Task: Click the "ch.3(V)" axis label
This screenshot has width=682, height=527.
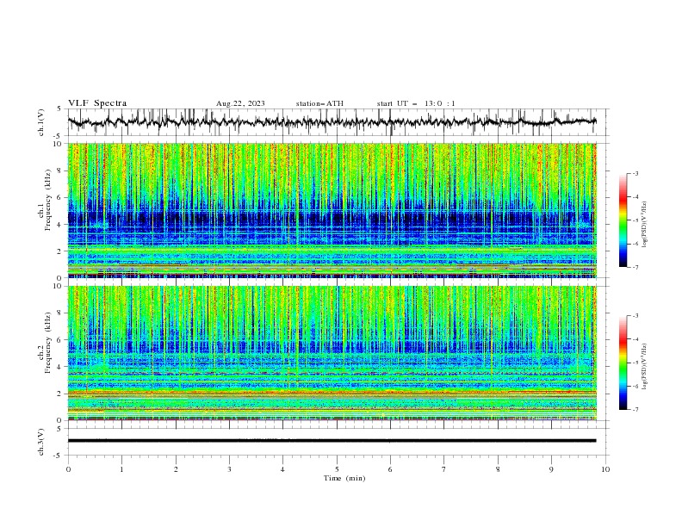Action: (x=41, y=442)
